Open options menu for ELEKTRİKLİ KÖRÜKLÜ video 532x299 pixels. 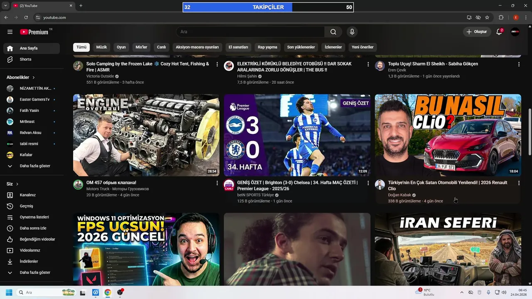368,64
